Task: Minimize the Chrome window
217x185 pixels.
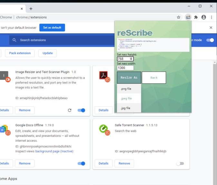Action: (x=189, y=6)
